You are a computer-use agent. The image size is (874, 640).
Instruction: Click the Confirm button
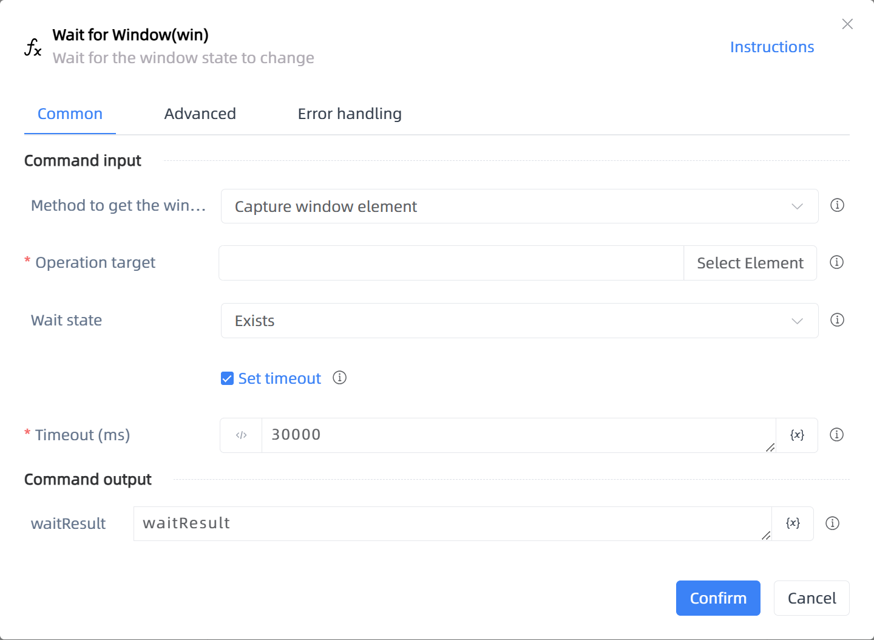(718, 598)
